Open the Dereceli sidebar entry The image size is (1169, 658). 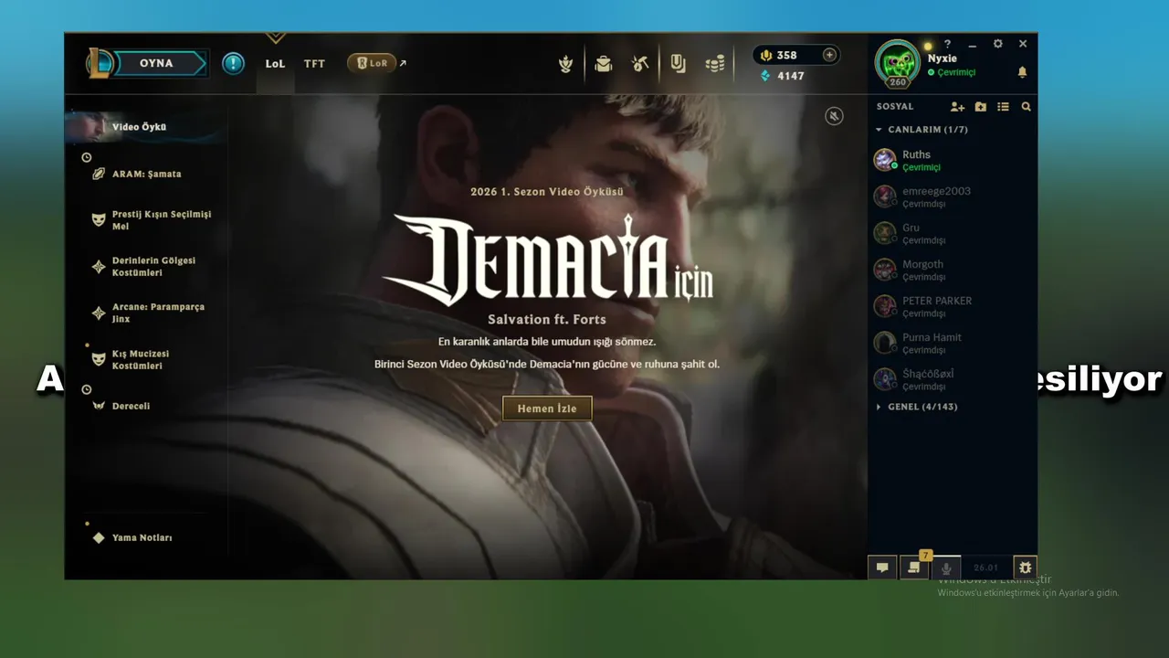pos(131,406)
